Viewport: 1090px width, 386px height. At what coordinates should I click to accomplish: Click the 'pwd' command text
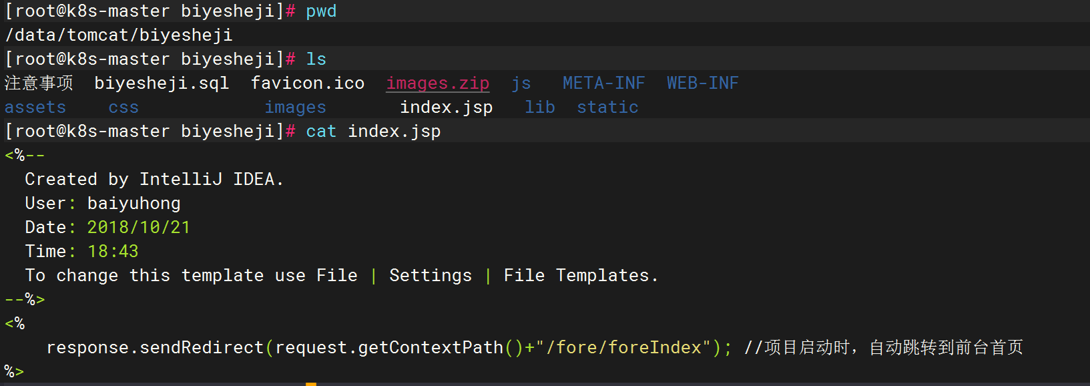pos(321,11)
